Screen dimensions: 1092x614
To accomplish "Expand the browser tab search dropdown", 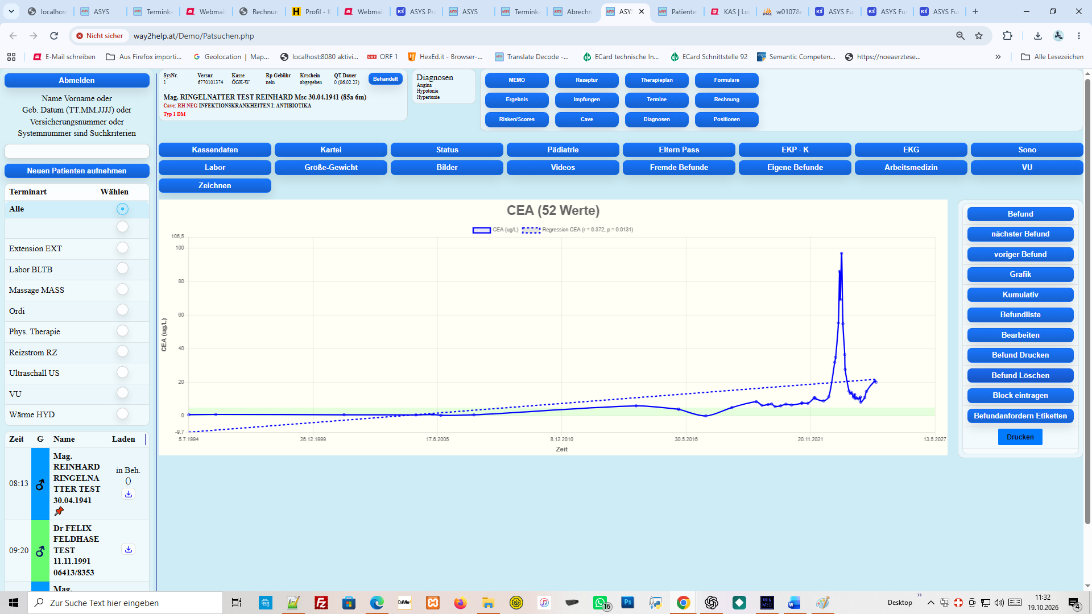I will (11, 11).
